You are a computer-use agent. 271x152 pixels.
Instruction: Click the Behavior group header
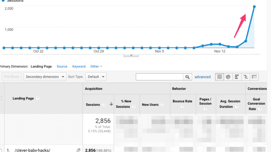pos(179,89)
